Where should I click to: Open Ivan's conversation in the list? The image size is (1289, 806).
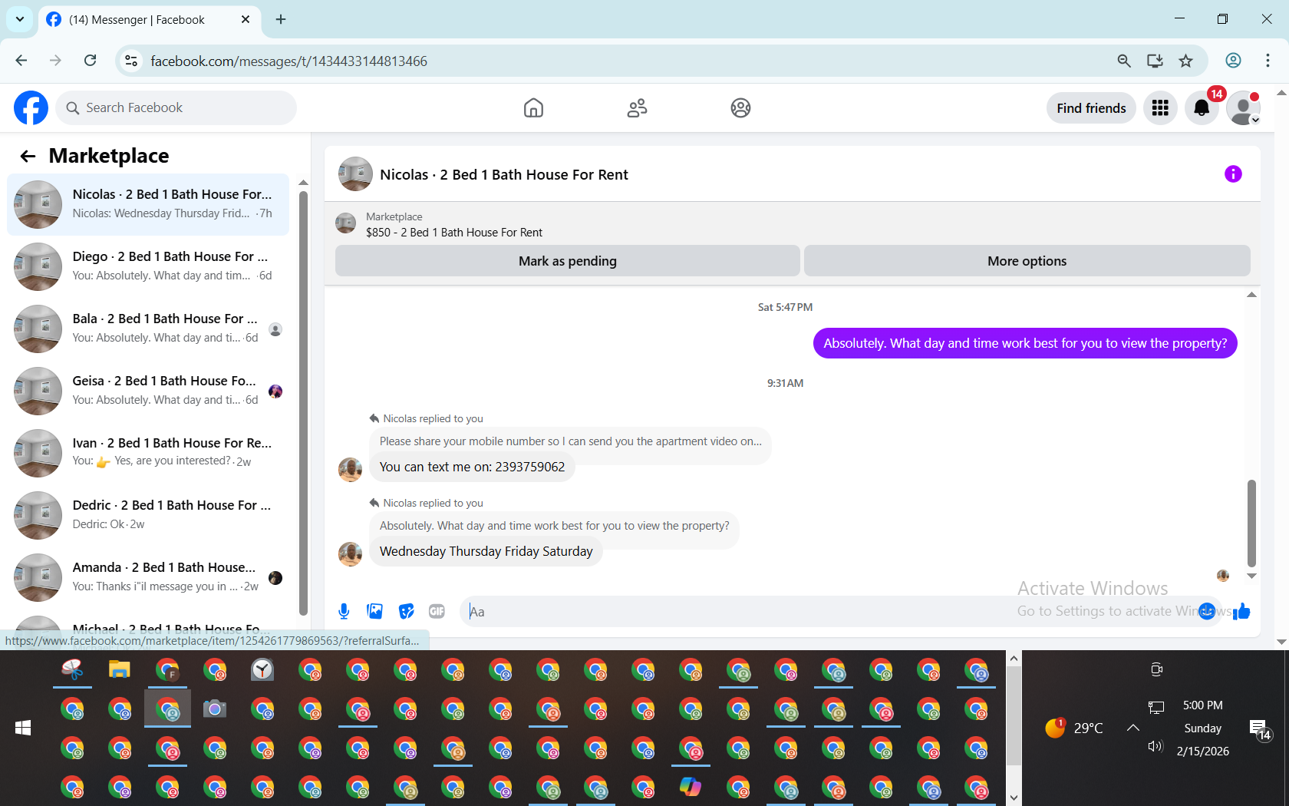point(148,453)
